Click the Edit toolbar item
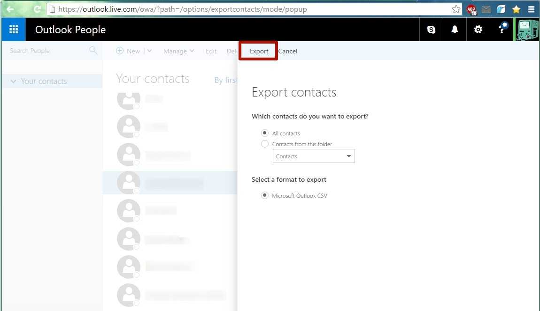 (211, 51)
